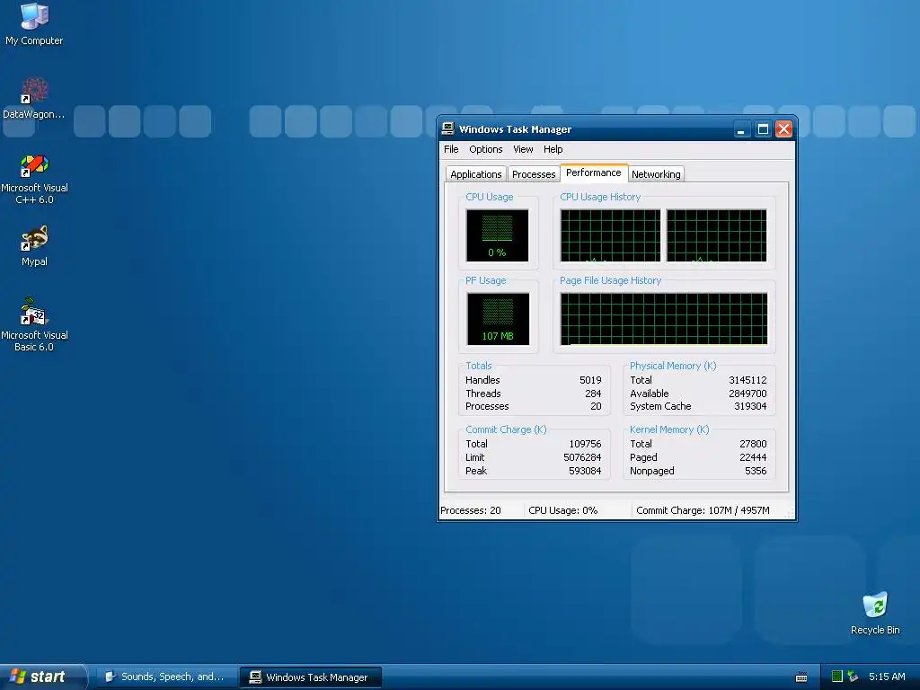
Task: Click the System Cache value 319304
Action: click(x=750, y=407)
